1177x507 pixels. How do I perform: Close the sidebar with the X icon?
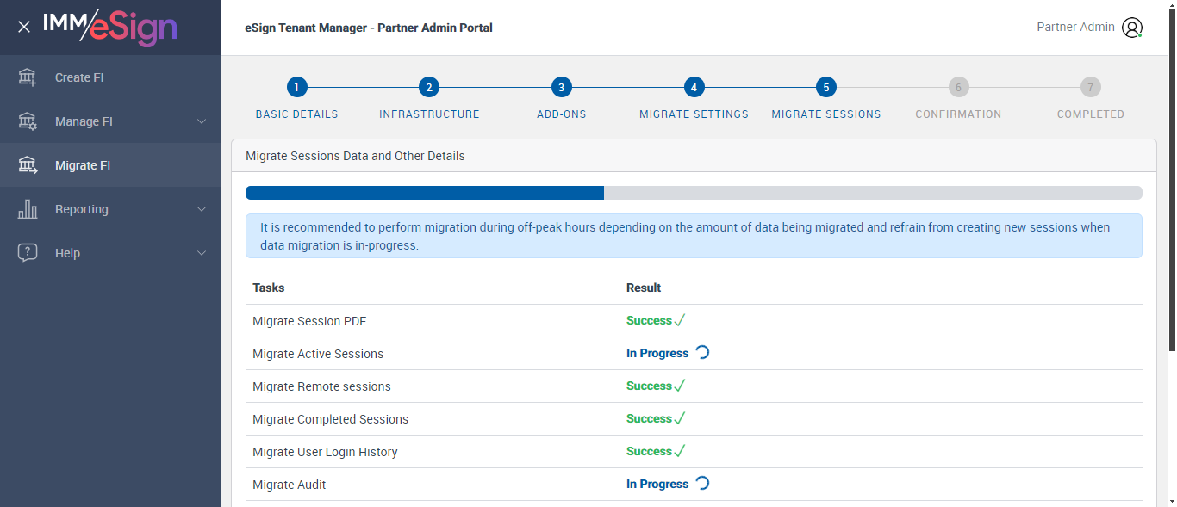[24, 27]
